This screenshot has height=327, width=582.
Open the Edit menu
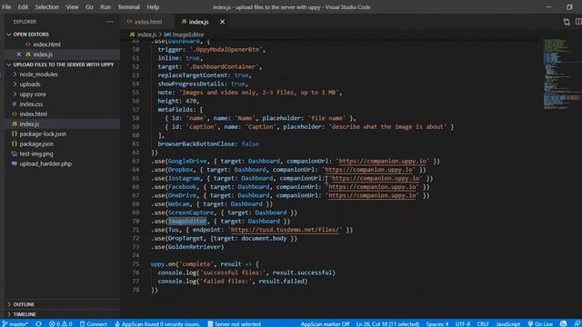(23, 6)
